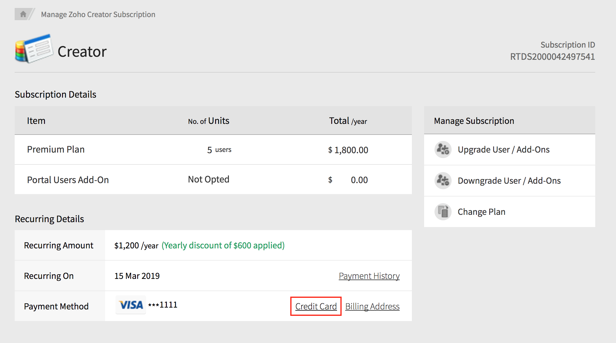
Task: Click the $ 1,800.00 total value
Action: click(348, 150)
